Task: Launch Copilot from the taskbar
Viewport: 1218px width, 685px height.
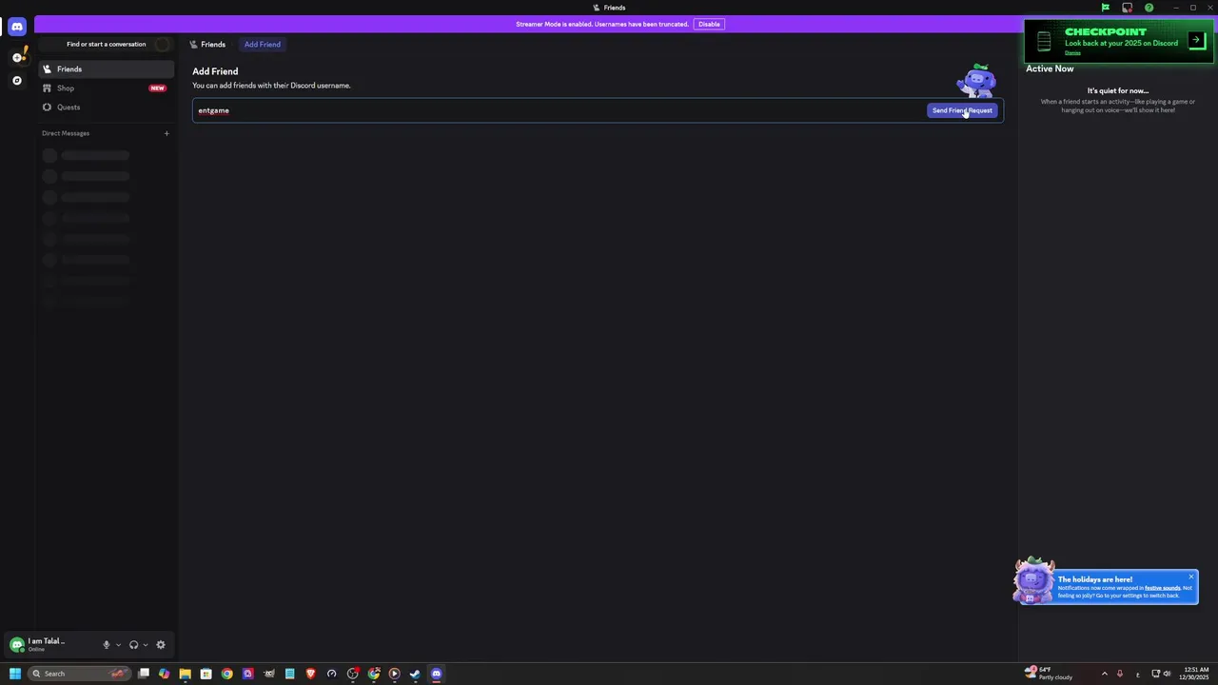Action: [165, 674]
